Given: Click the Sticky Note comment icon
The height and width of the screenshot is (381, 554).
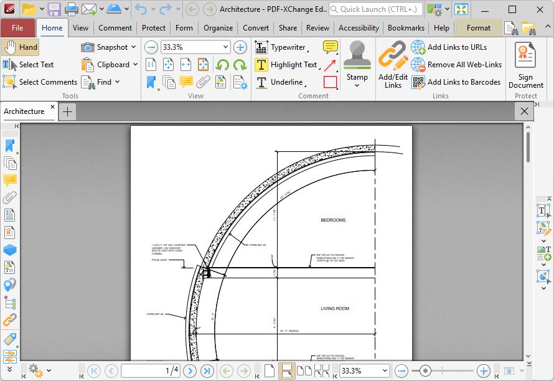Looking at the screenshot, I should point(331,47).
